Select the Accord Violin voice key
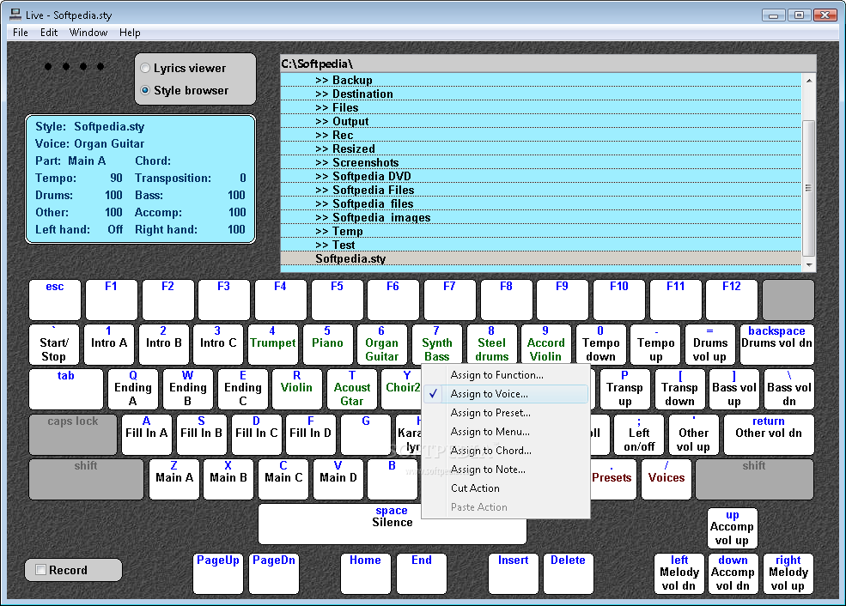The width and height of the screenshot is (846, 606). (545, 344)
